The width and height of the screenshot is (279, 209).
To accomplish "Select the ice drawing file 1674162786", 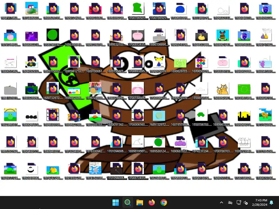I will [96, 171].
